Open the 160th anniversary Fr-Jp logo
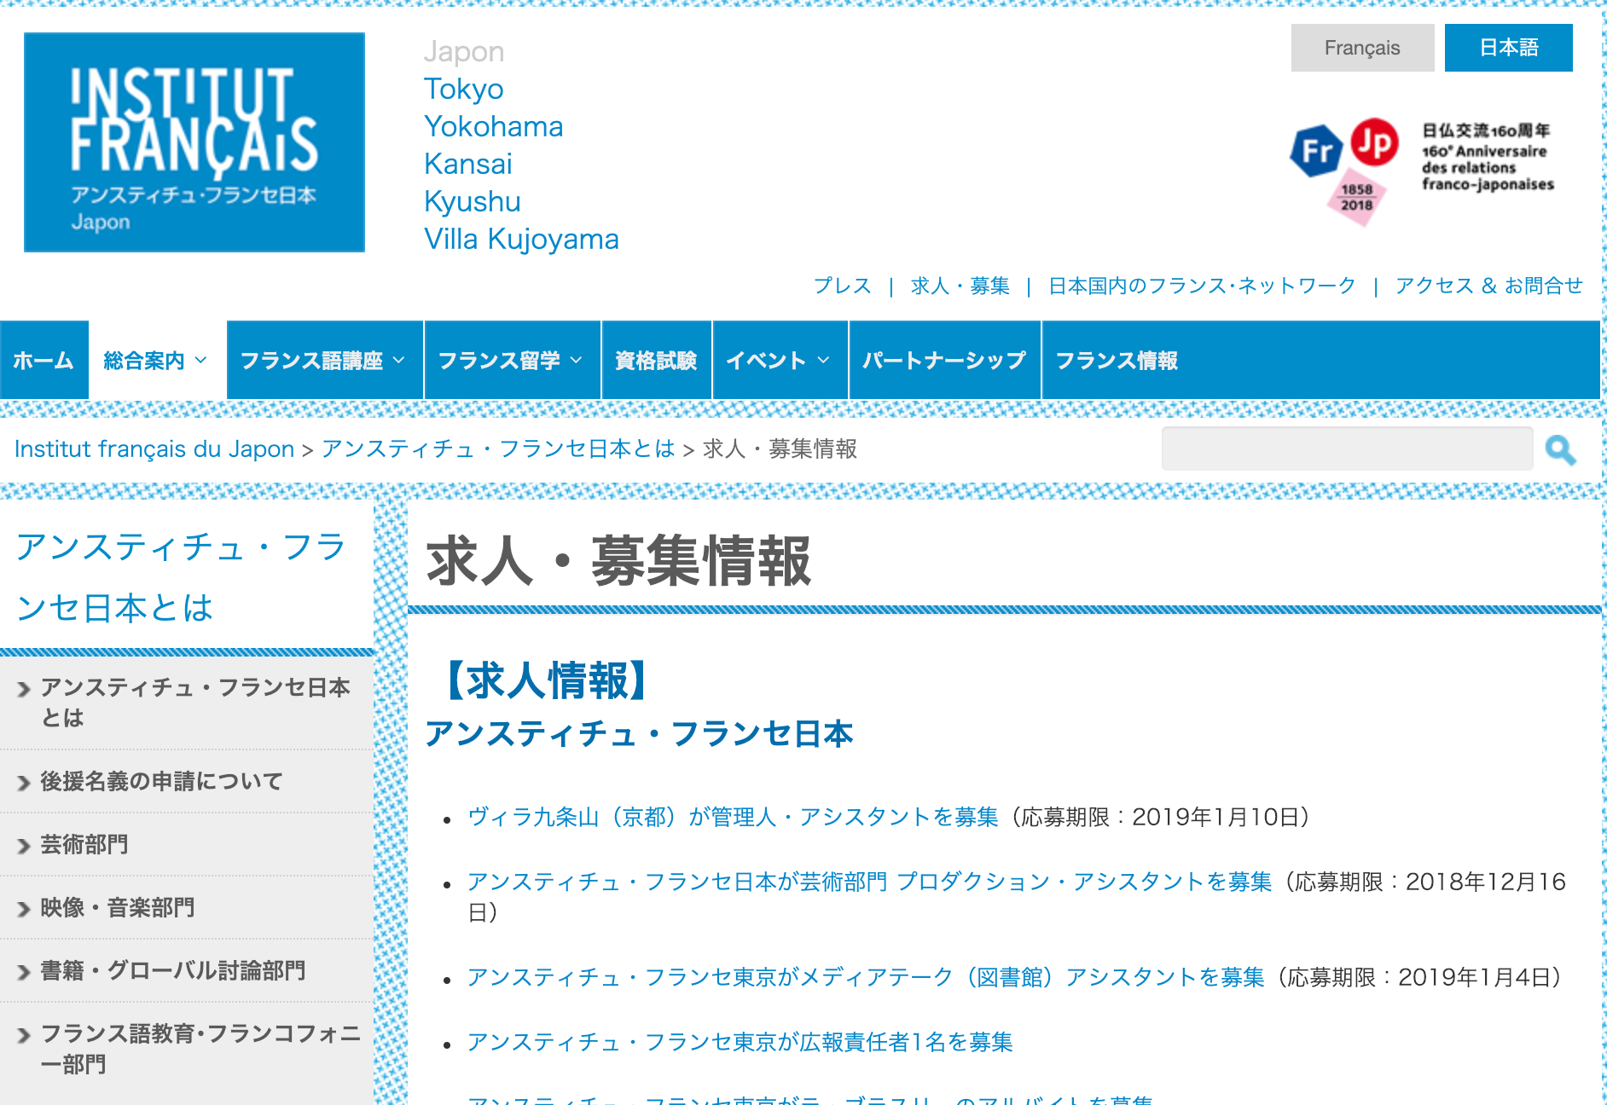 coord(1422,171)
